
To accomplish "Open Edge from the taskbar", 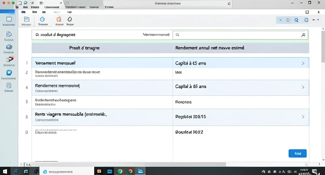I will [16, 171].
